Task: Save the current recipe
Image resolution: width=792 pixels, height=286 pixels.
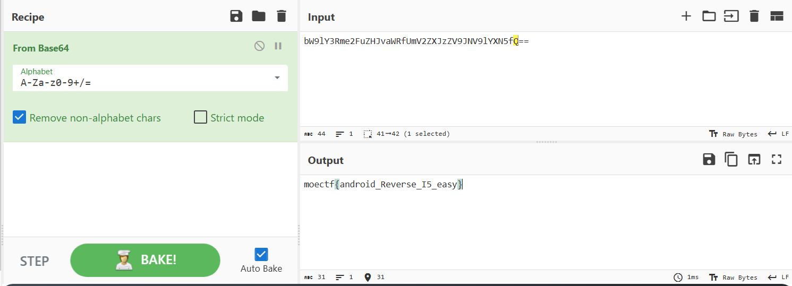Action: click(236, 16)
